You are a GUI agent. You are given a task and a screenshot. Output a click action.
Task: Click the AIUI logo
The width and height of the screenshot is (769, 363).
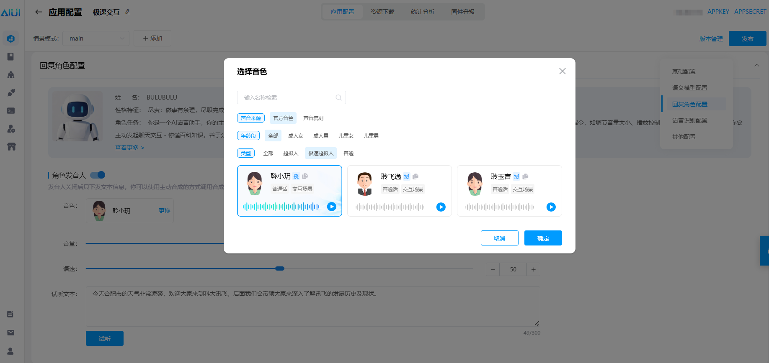click(x=10, y=13)
